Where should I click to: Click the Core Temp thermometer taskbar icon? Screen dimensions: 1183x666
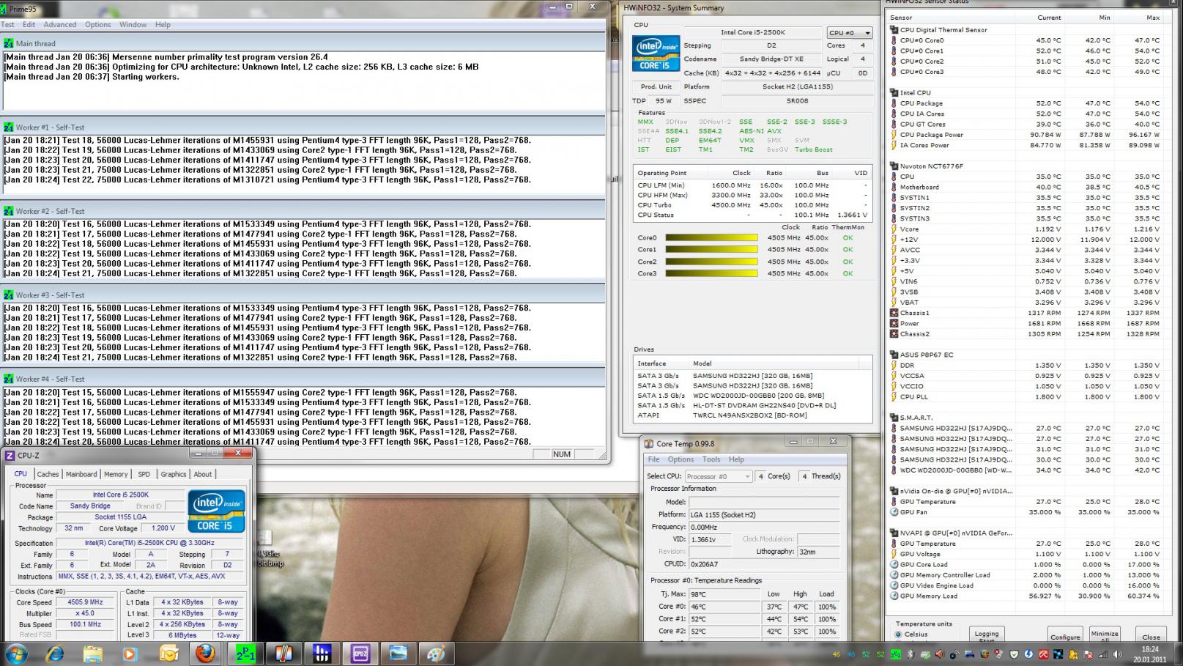click(283, 654)
